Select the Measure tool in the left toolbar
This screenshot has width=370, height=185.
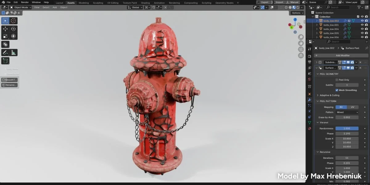pyautogui.click(x=14, y=52)
